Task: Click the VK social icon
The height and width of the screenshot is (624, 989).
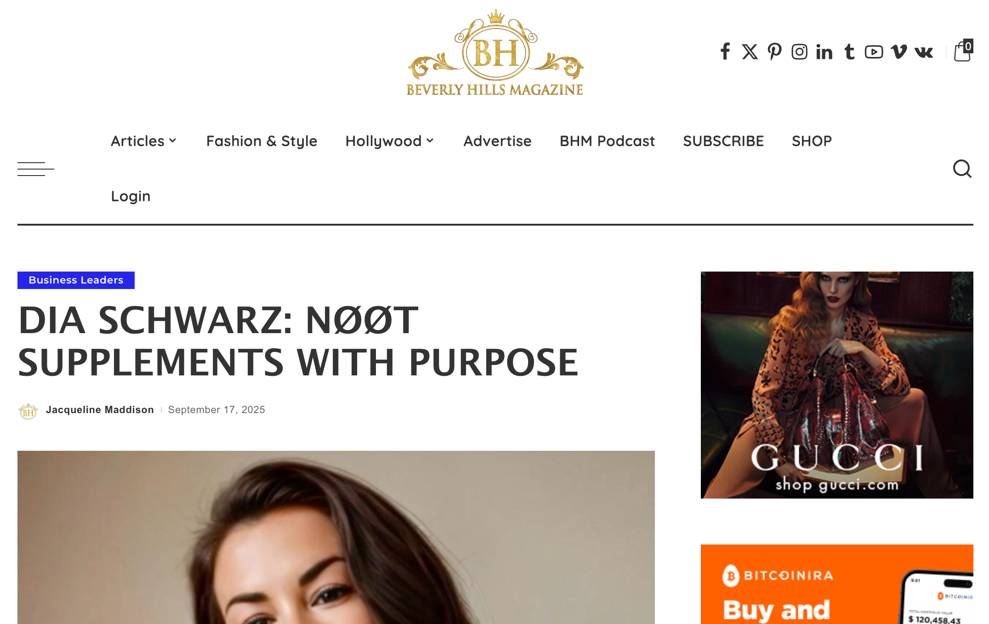Action: tap(924, 51)
